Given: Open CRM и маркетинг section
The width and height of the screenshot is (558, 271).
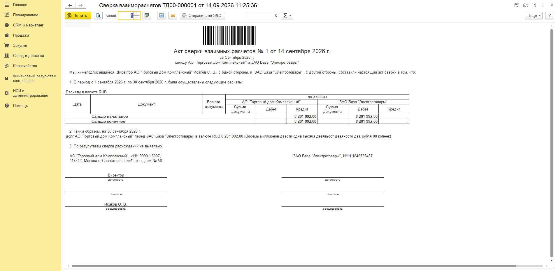Looking at the screenshot, I should (28, 25).
